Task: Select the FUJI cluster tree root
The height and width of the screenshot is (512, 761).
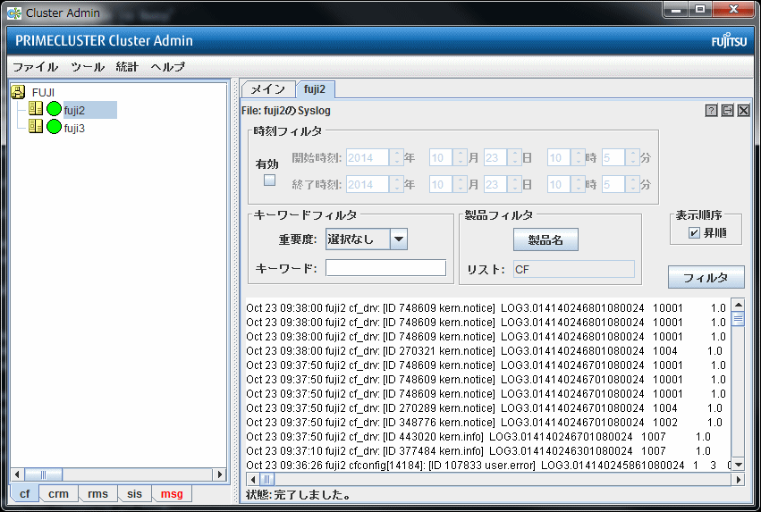Action: [x=43, y=92]
